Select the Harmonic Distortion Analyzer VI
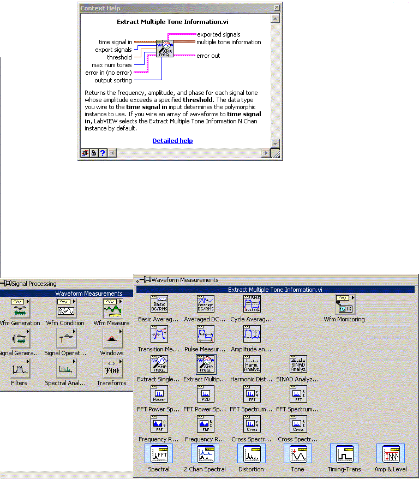419x479 pixels. [252, 364]
